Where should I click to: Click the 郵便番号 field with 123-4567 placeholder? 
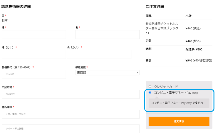click(x=34, y=74)
